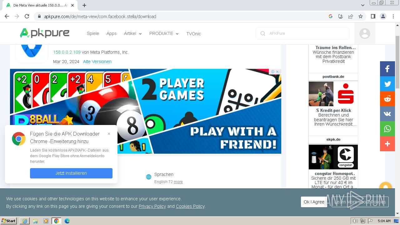Click the congstar Homespot ad image
The width and height of the screenshot is (400, 225).
[333, 157]
